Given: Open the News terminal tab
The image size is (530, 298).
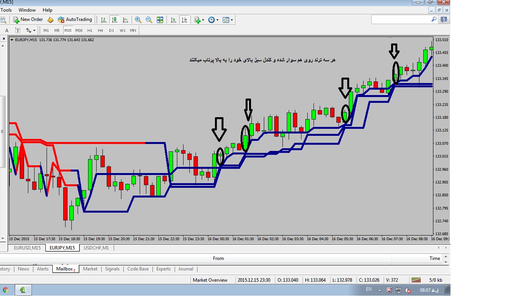Looking at the screenshot, I should [23, 269].
